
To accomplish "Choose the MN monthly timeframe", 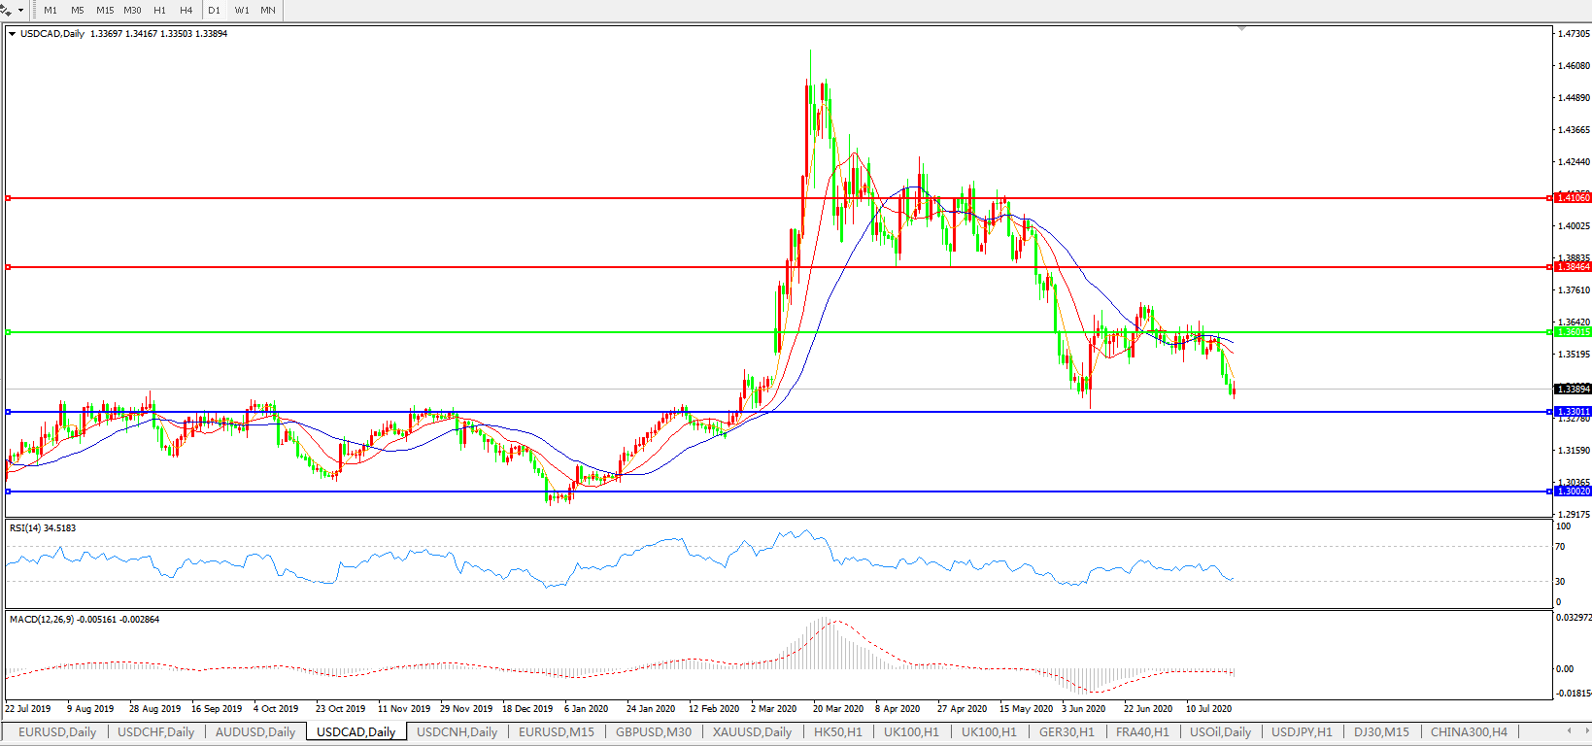I will (268, 11).
